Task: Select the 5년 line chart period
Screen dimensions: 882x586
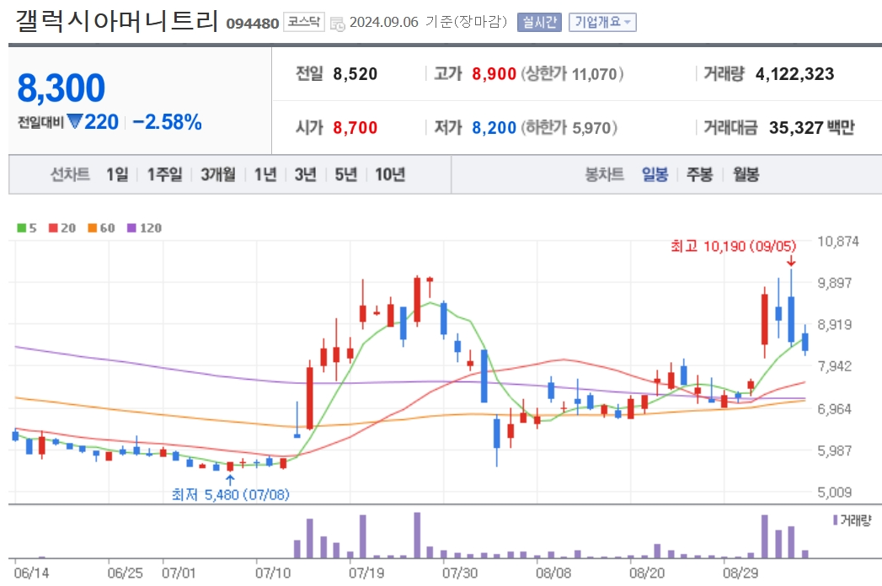Action: [x=346, y=174]
